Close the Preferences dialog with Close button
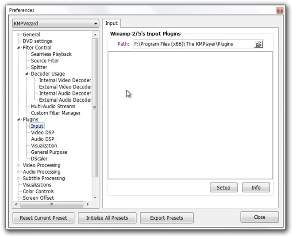Screen dimensions: 292x236 point(260,217)
